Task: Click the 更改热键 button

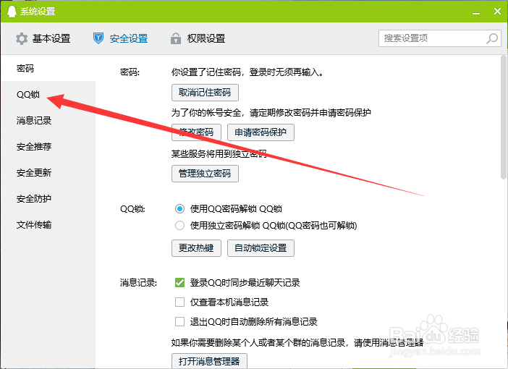Action: (196, 248)
